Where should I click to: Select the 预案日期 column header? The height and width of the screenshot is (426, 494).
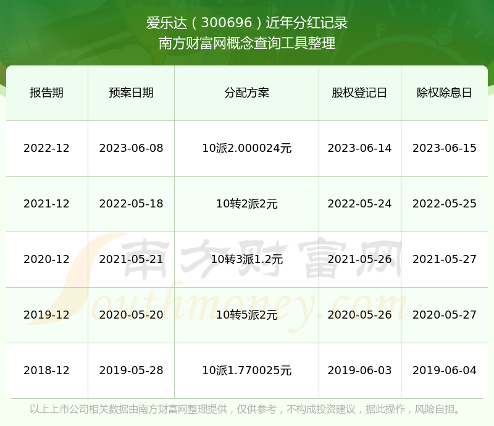coord(131,93)
